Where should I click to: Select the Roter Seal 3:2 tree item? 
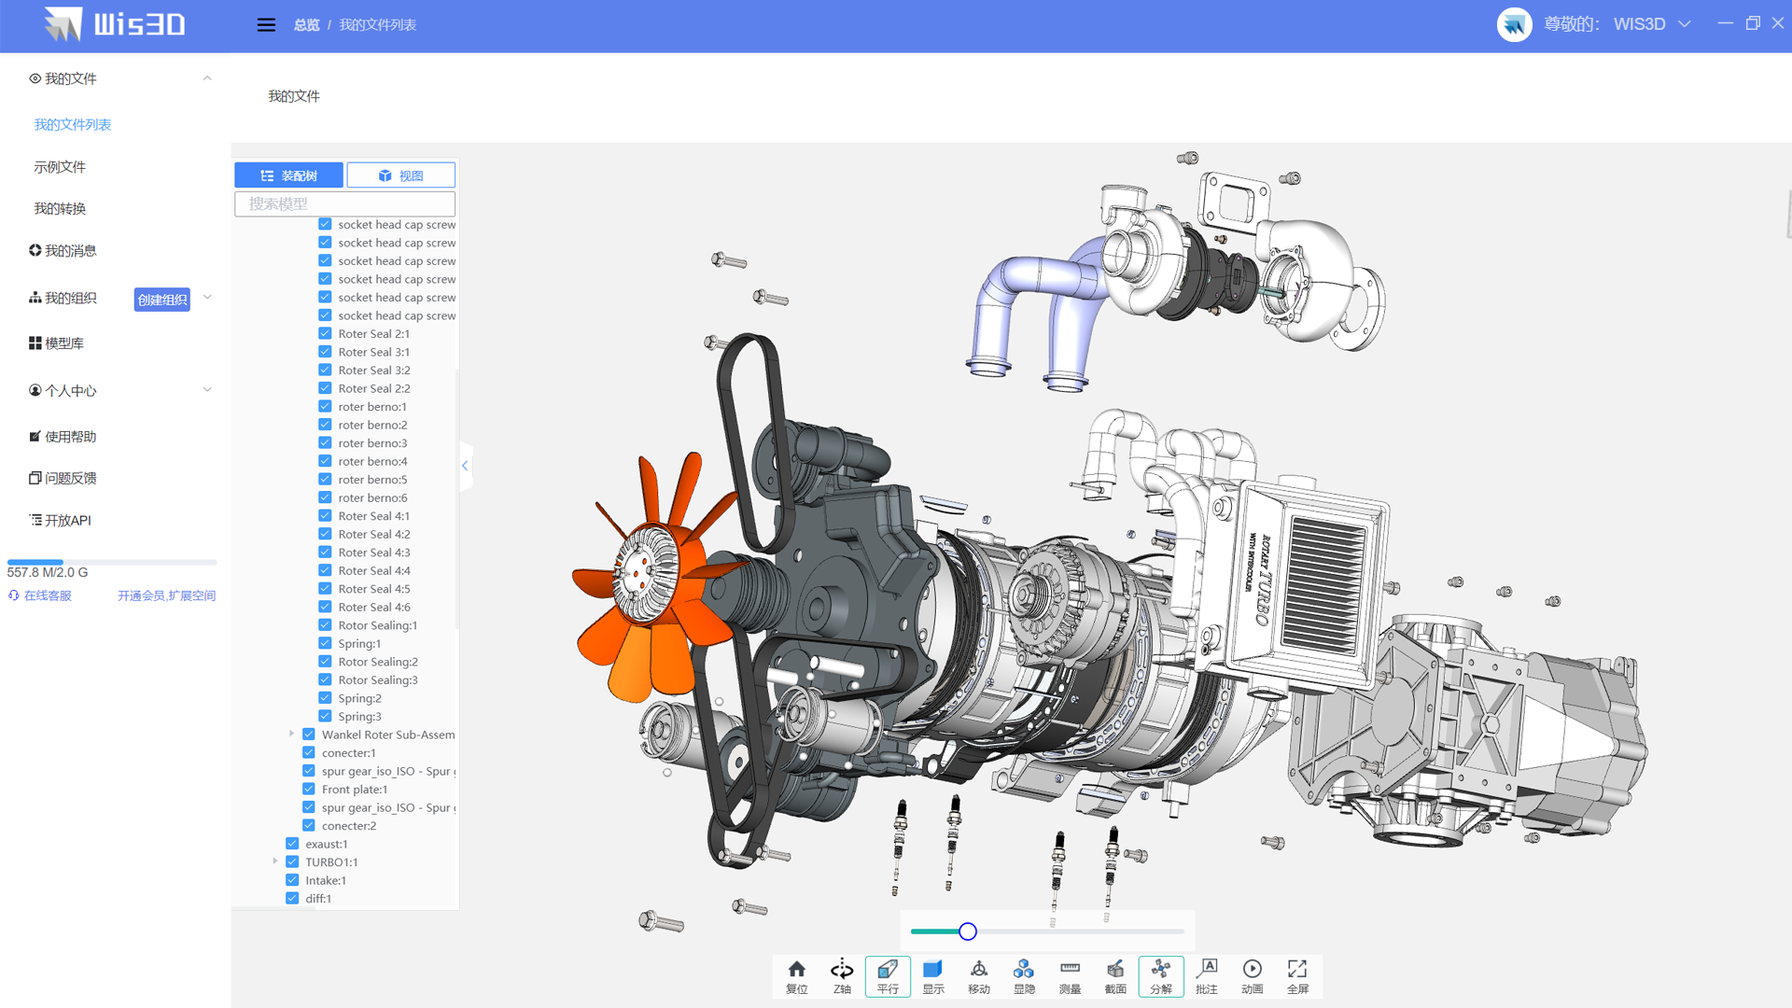point(373,371)
